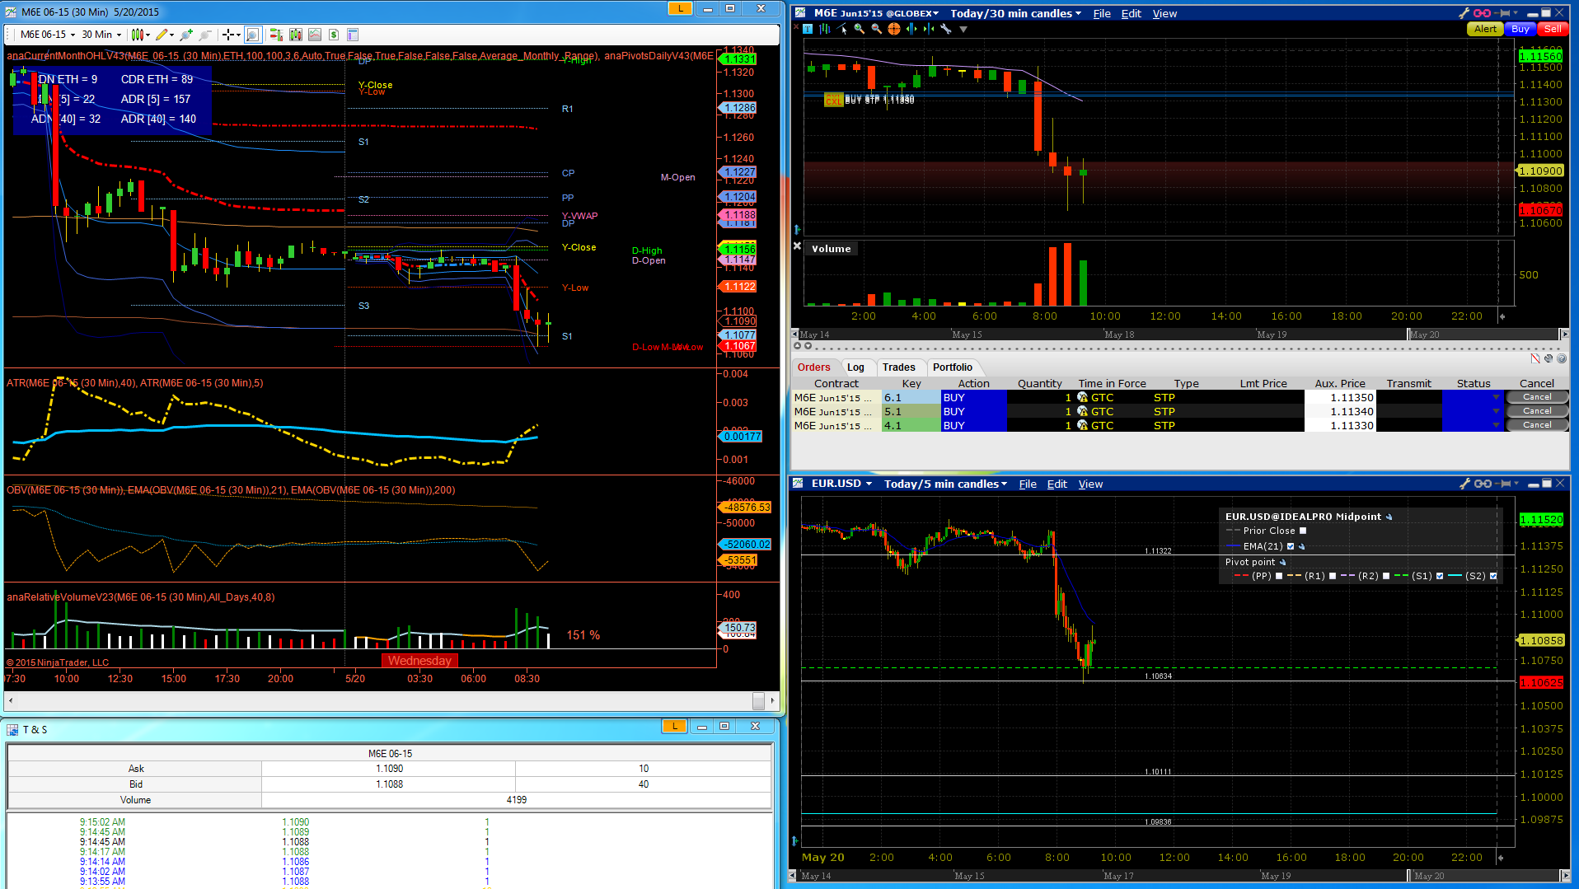This screenshot has height=889, width=1579.
Task: Open File menu in M6E chart window
Action: [1102, 13]
